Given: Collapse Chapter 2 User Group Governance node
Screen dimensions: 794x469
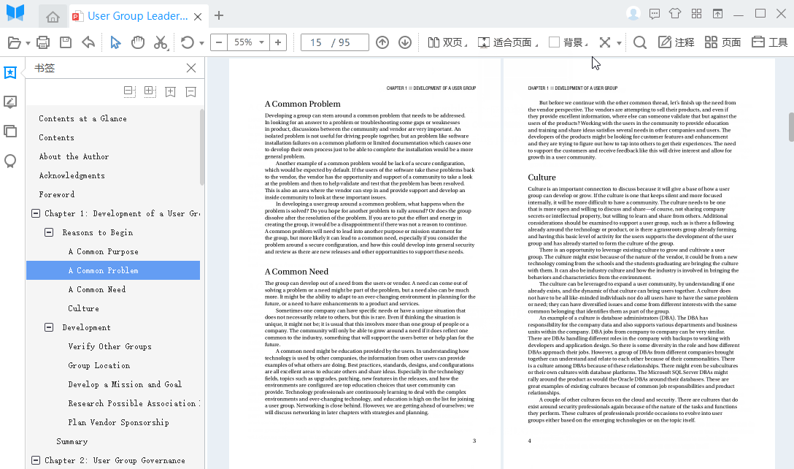Looking at the screenshot, I should point(36,460).
